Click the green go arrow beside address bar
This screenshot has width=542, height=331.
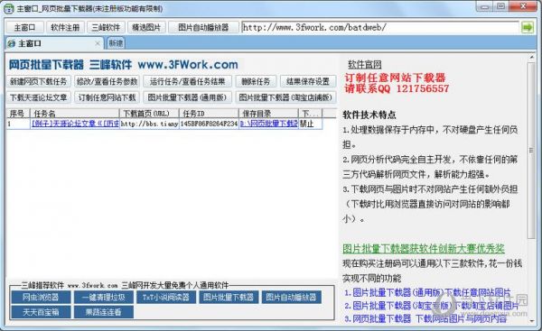point(528,27)
